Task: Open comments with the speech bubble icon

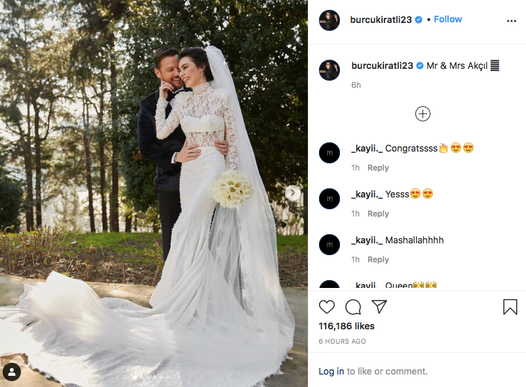Action: click(353, 307)
